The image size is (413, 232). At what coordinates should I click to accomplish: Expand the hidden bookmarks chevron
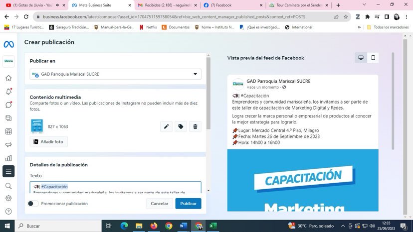[x=359, y=27]
